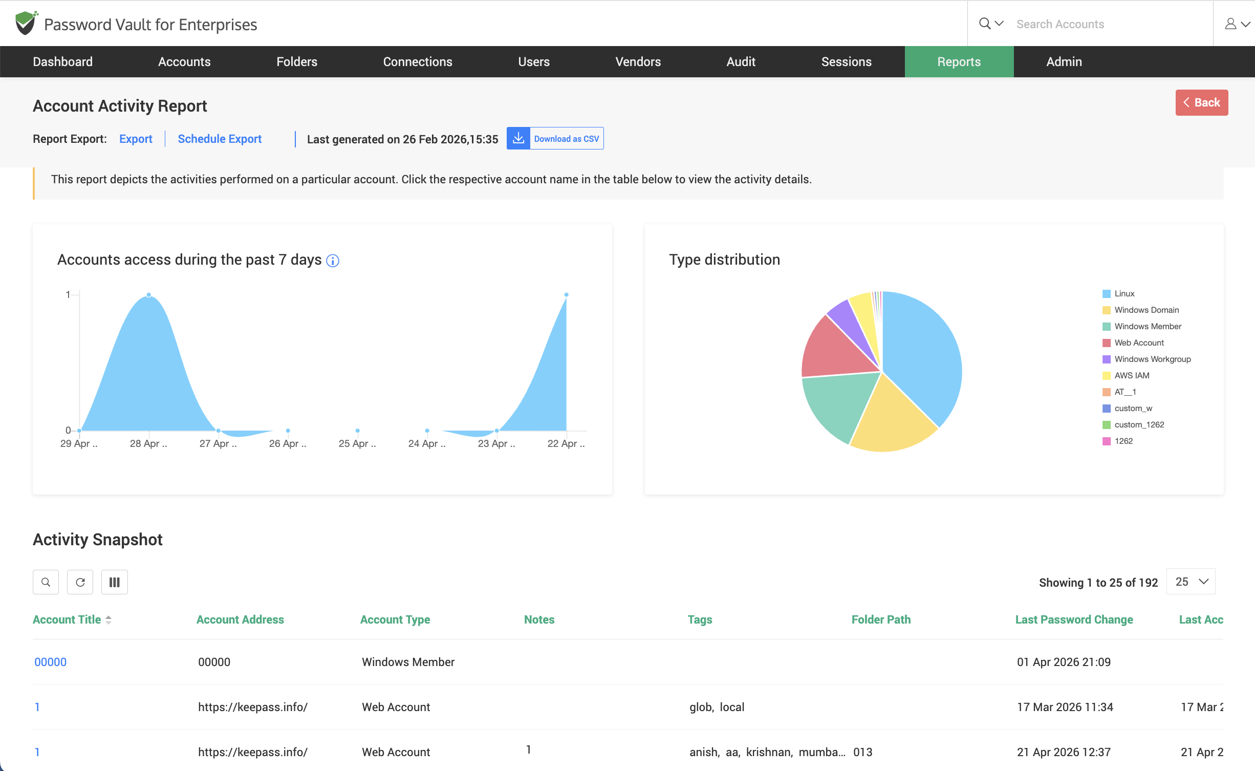Toggle the AWS IAM legend swatch
1255x771 pixels.
click(1107, 376)
